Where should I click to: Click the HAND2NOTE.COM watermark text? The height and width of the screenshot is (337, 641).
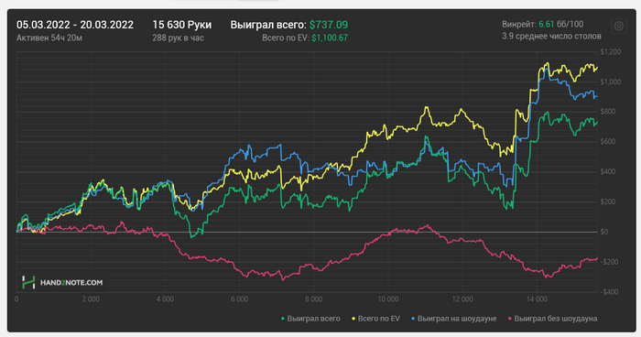pos(71,283)
